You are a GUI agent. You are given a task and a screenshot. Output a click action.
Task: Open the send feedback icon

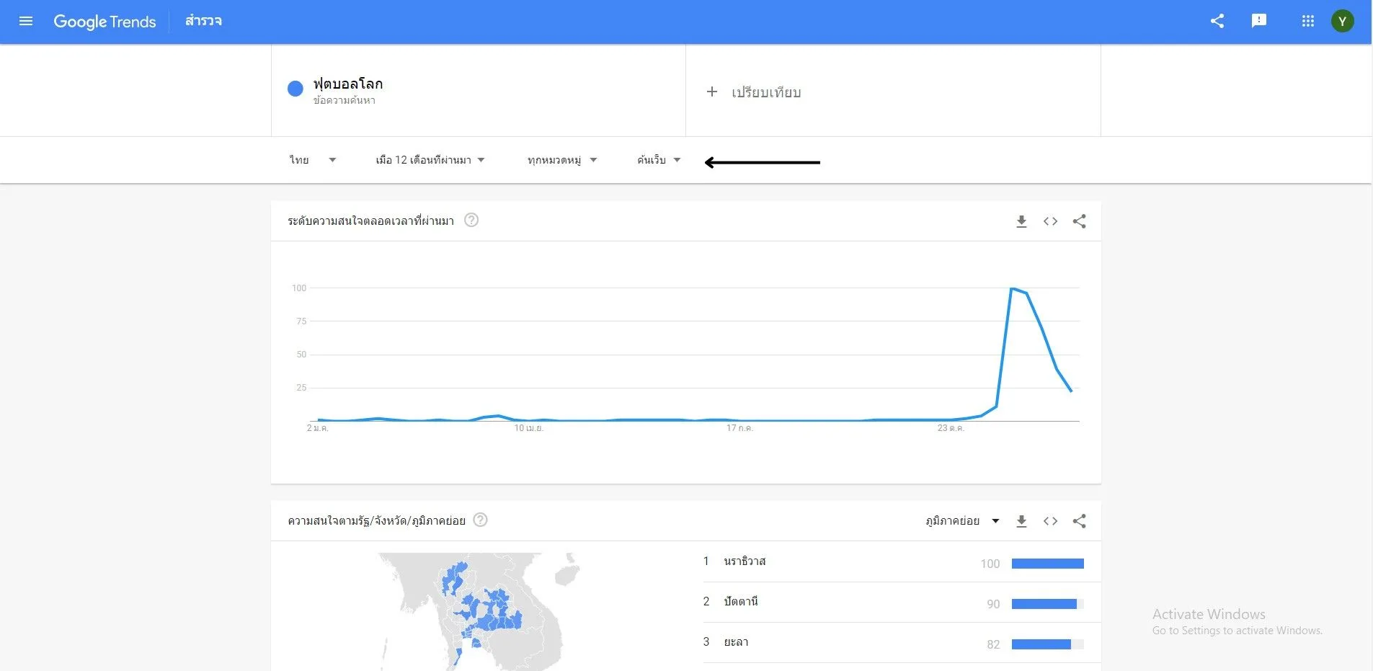tap(1259, 21)
